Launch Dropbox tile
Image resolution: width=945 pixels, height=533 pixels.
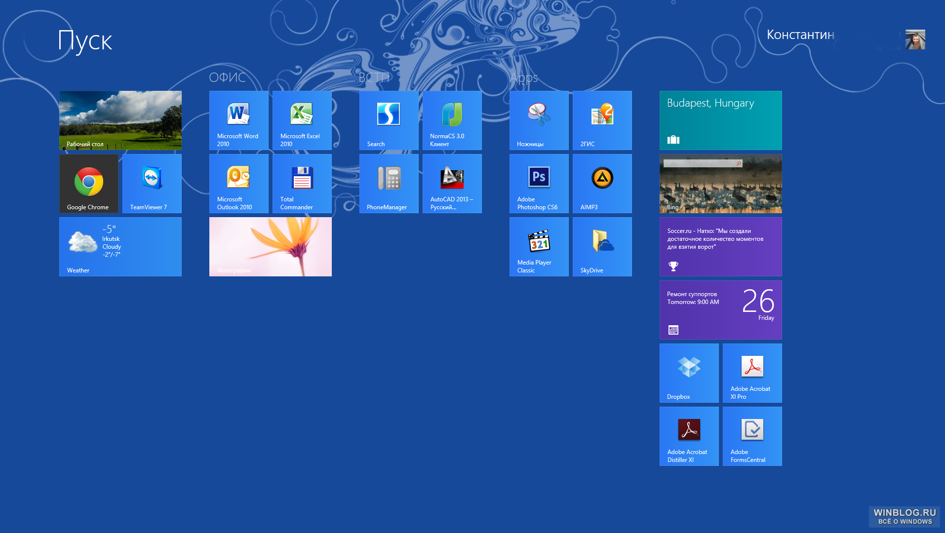click(689, 373)
